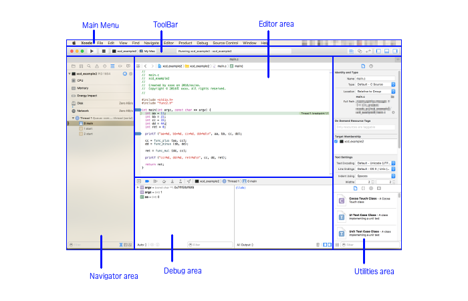Open the Auto variables scope selector
The width and height of the screenshot is (468, 301).
[142, 245]
